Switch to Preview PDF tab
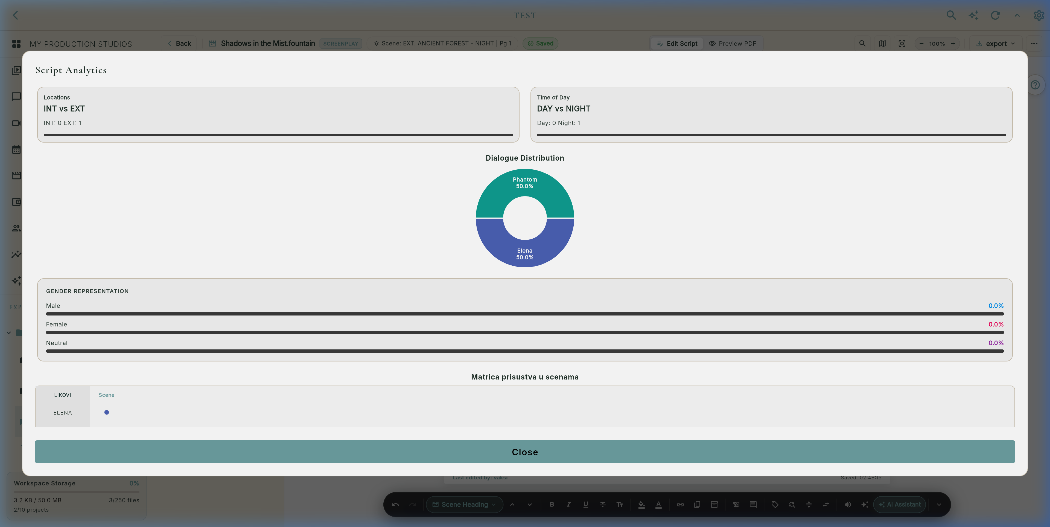1050x527 pixels. (733, 44)
